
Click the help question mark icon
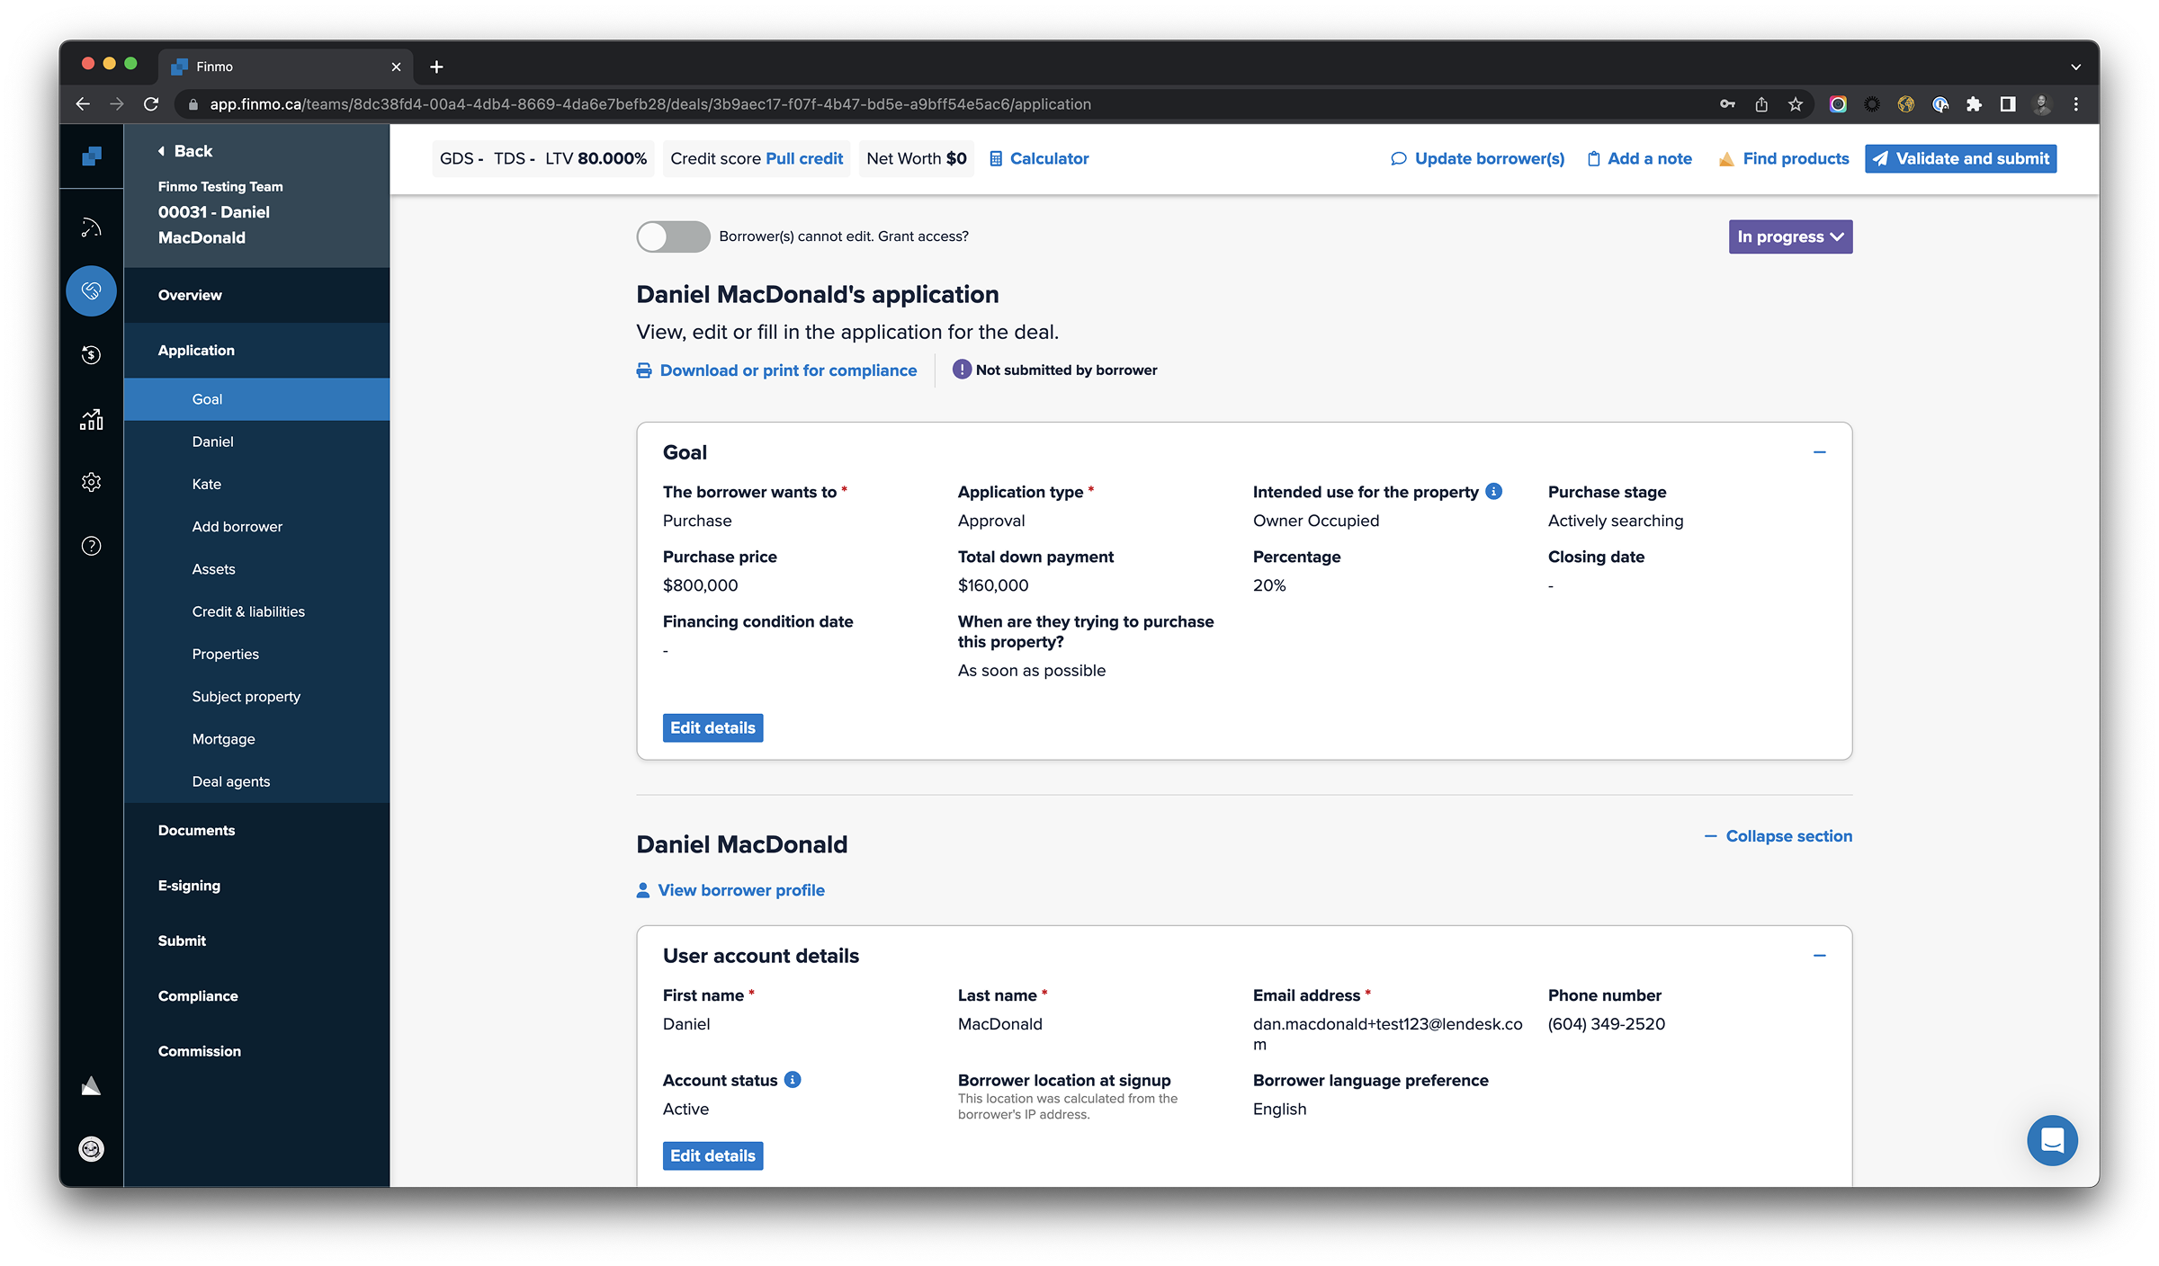[91, 546]
